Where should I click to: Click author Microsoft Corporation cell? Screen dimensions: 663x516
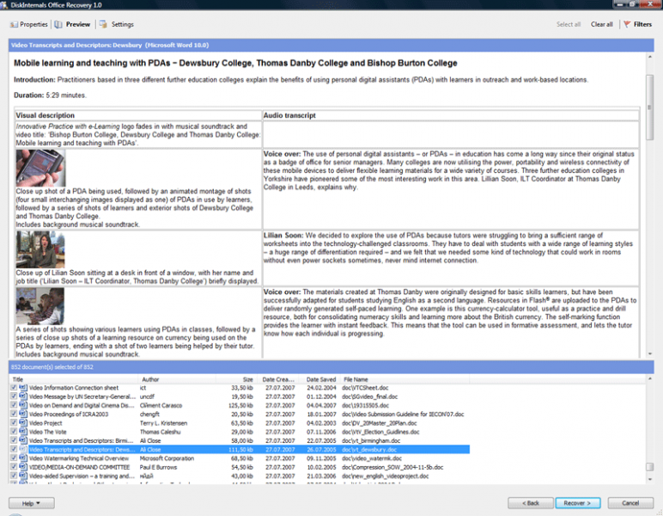click(167, 458)
